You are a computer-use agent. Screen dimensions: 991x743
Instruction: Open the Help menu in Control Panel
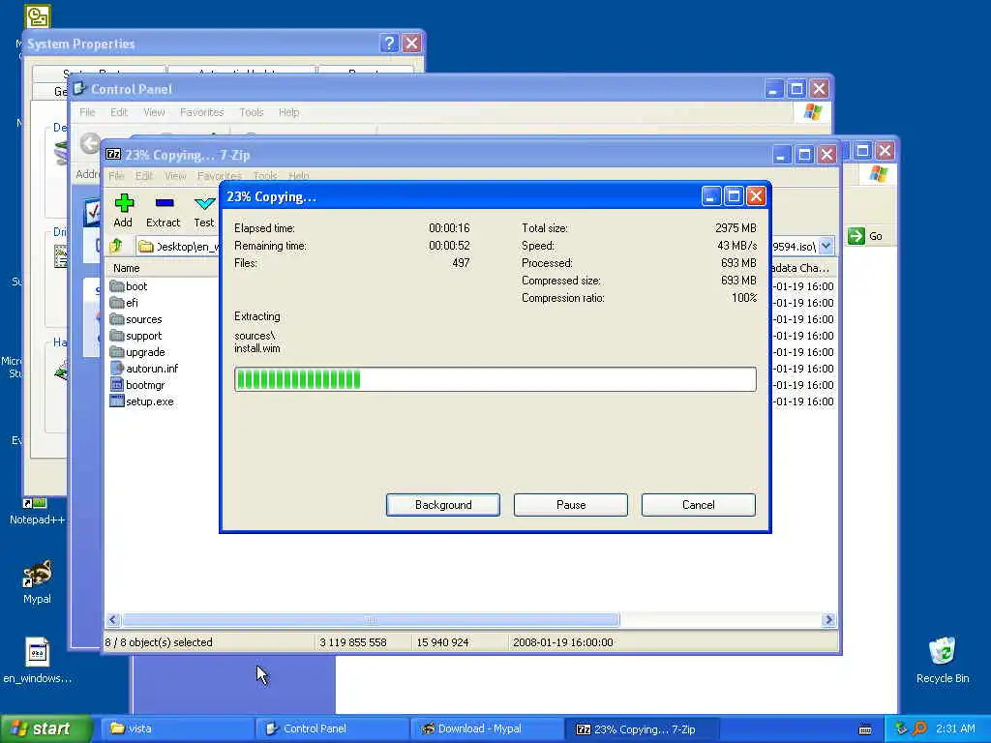[288, 112]
